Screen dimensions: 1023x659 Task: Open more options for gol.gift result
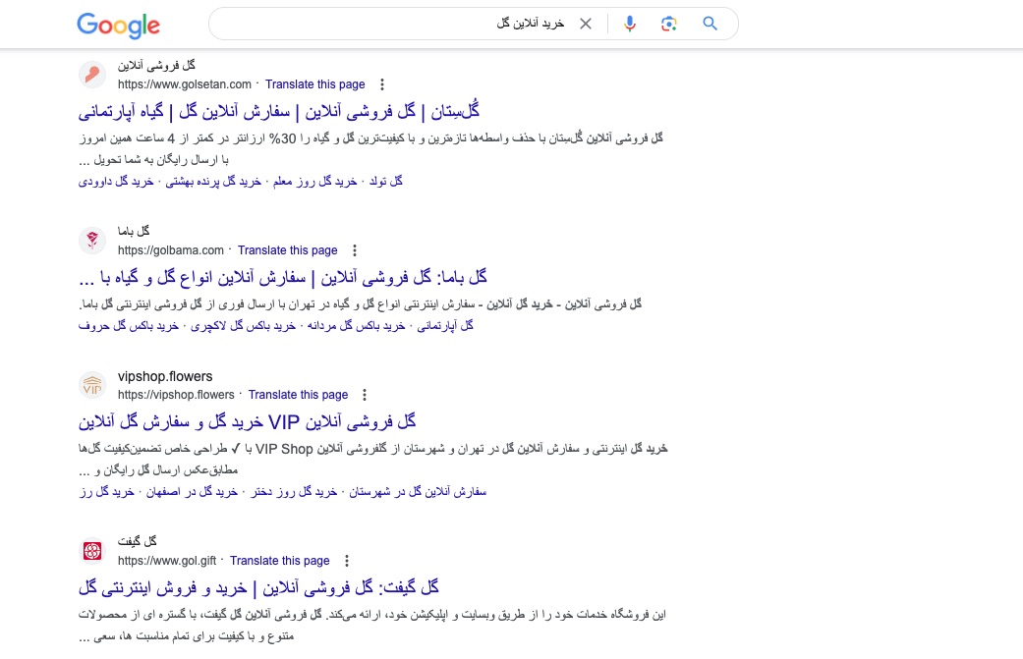[347, 561]
